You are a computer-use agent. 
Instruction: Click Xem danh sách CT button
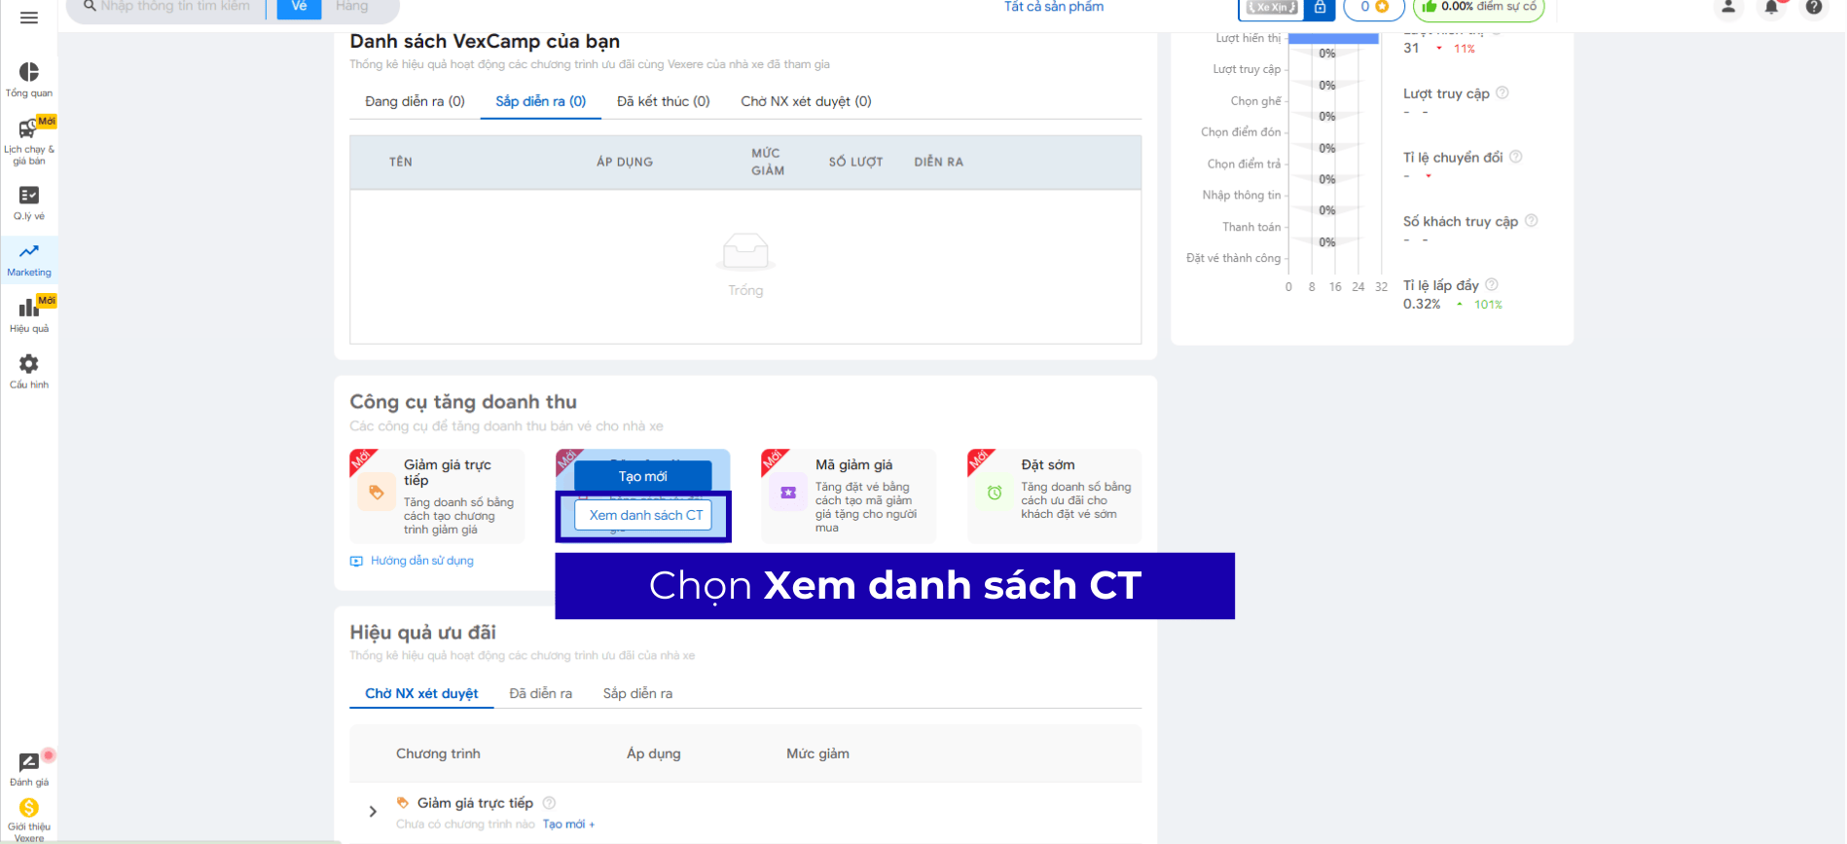coord(644,515)
